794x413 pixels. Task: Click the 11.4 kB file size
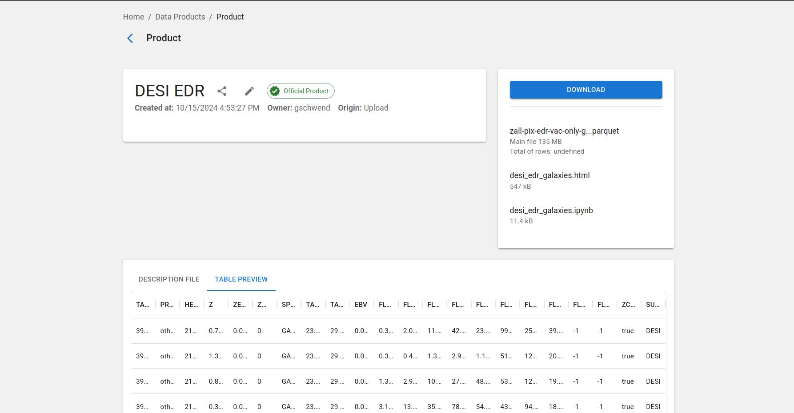click(521, 221)
